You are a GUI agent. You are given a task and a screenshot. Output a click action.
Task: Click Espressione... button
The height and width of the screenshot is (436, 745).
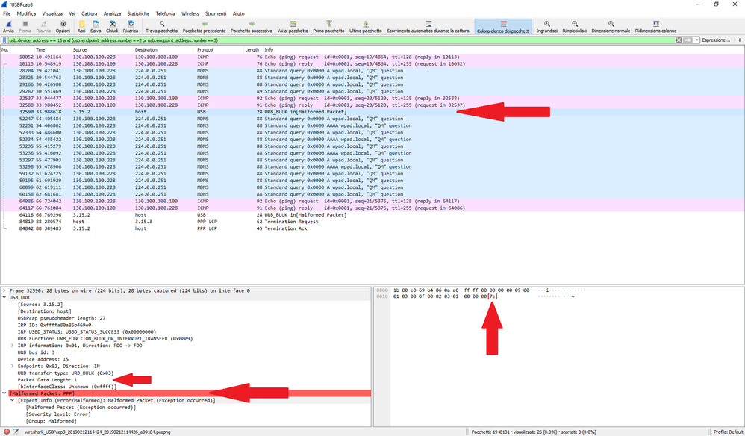click(716, 40)
